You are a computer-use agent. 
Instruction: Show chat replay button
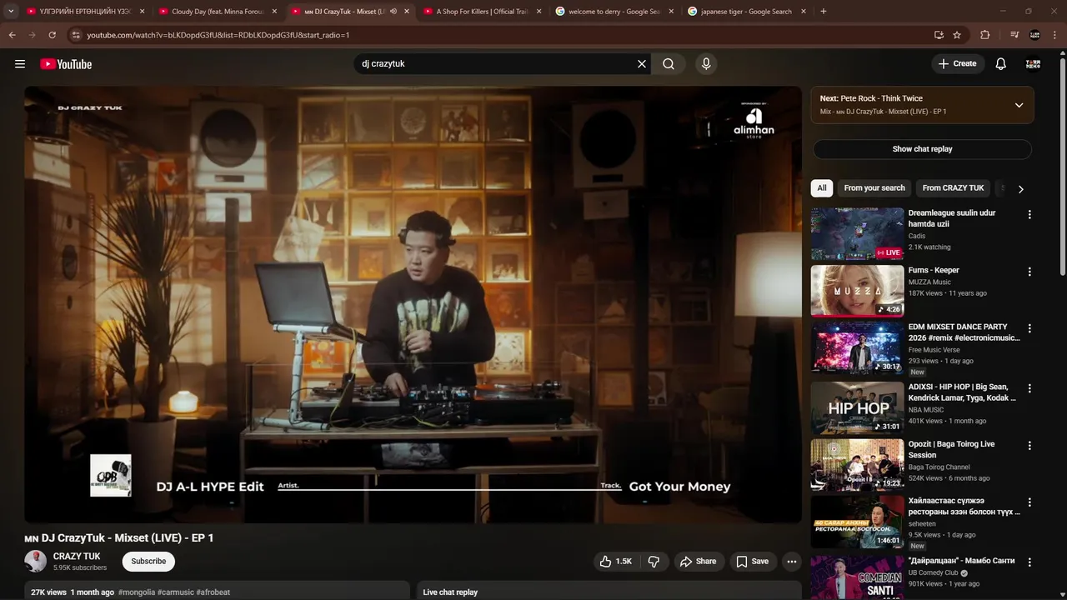tap(922, 149)
